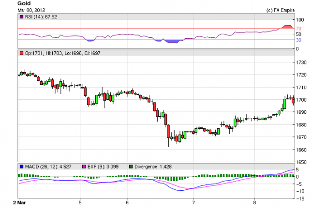
Task: Click the RSI 100 axis label
Action: click(300, 20)
